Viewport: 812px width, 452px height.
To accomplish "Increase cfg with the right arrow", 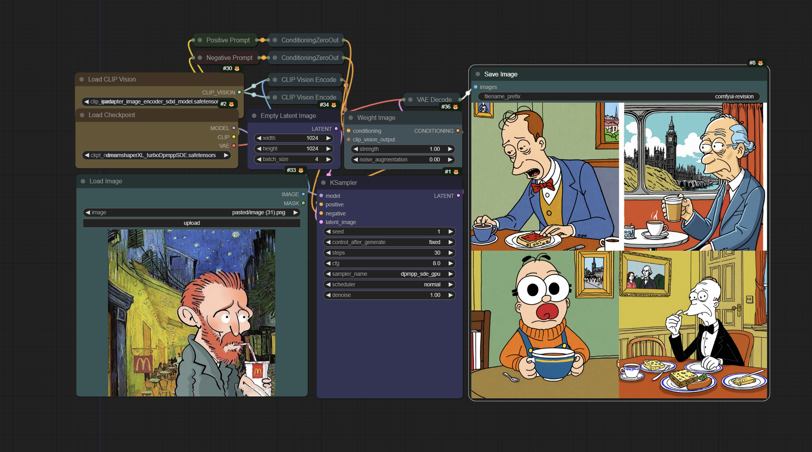I will pyautogui.click(x=450, y=263).
